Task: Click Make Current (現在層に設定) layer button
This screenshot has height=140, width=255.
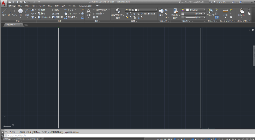Action: click(148, 14)
